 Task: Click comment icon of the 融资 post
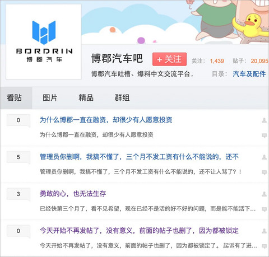pos(264,135)
